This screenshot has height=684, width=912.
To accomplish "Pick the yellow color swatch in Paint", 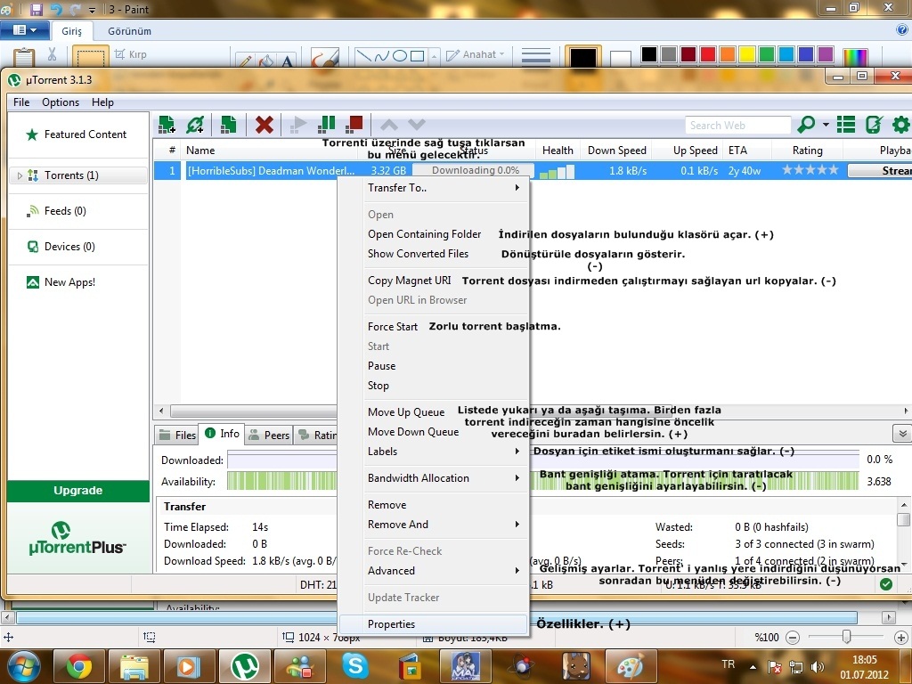I will coord(747,54).
